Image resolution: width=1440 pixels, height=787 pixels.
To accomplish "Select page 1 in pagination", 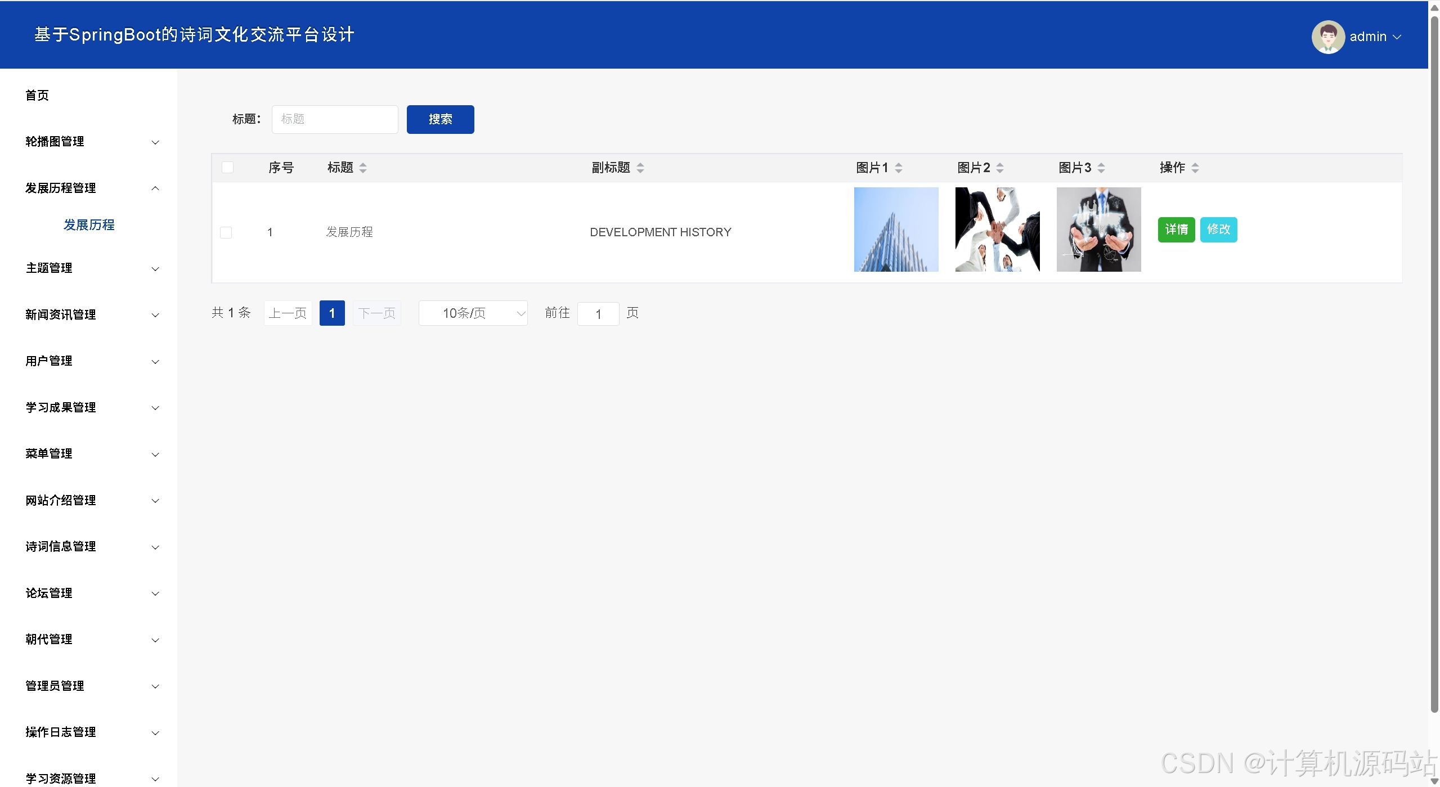I will 332,313.
